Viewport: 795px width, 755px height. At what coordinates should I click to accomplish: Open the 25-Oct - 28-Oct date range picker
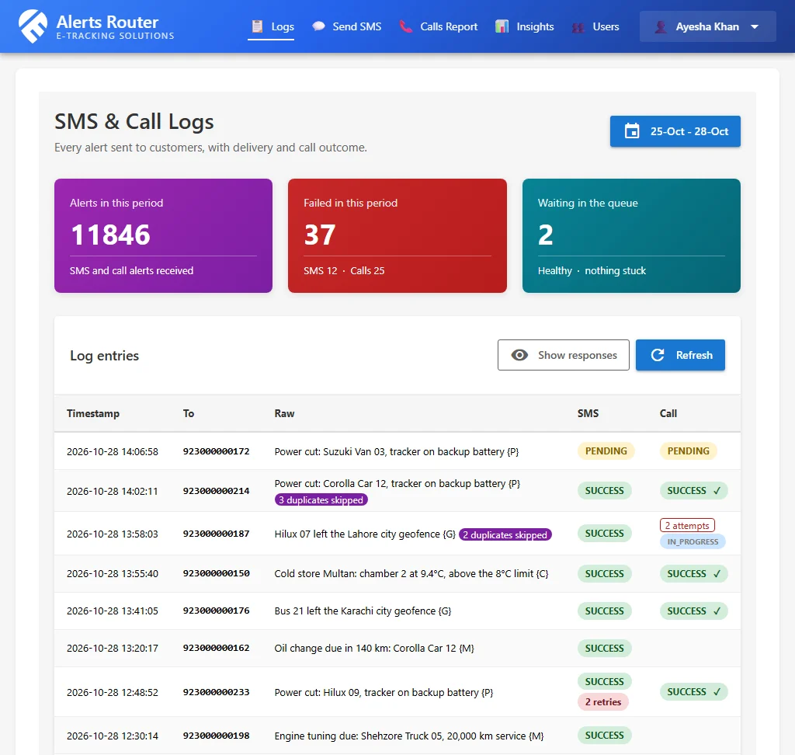pos(675,131)
